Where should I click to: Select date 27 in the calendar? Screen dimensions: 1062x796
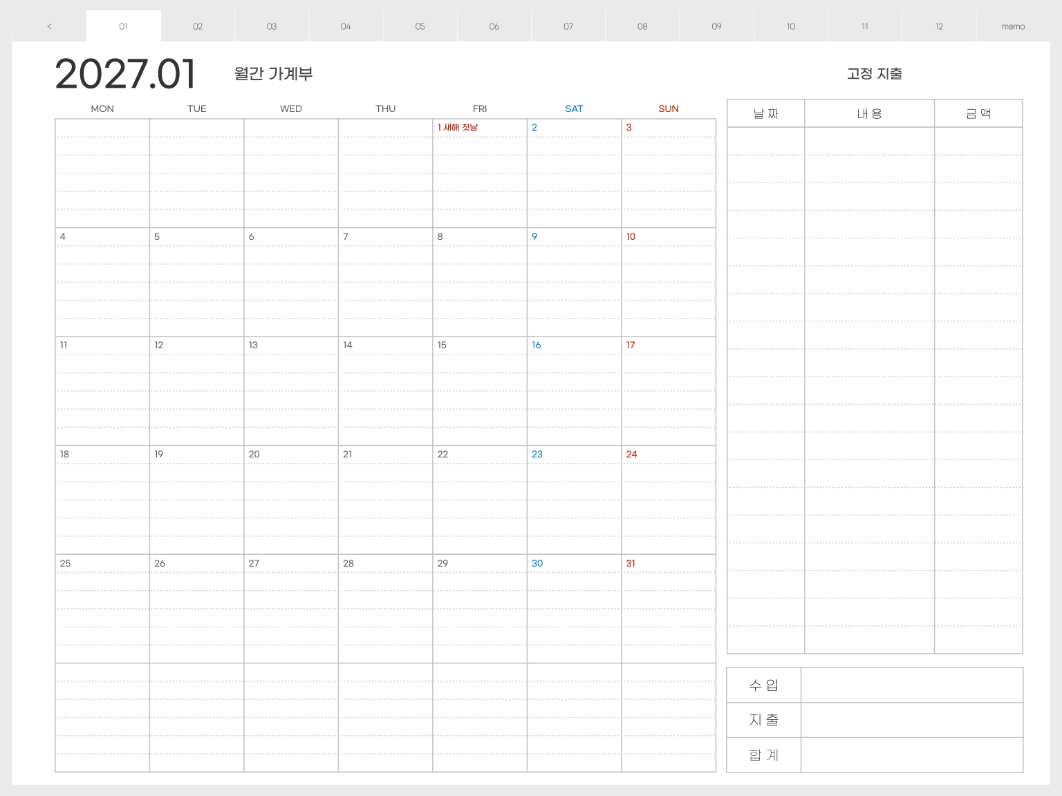pyautogui.click(x=254, y=563)
